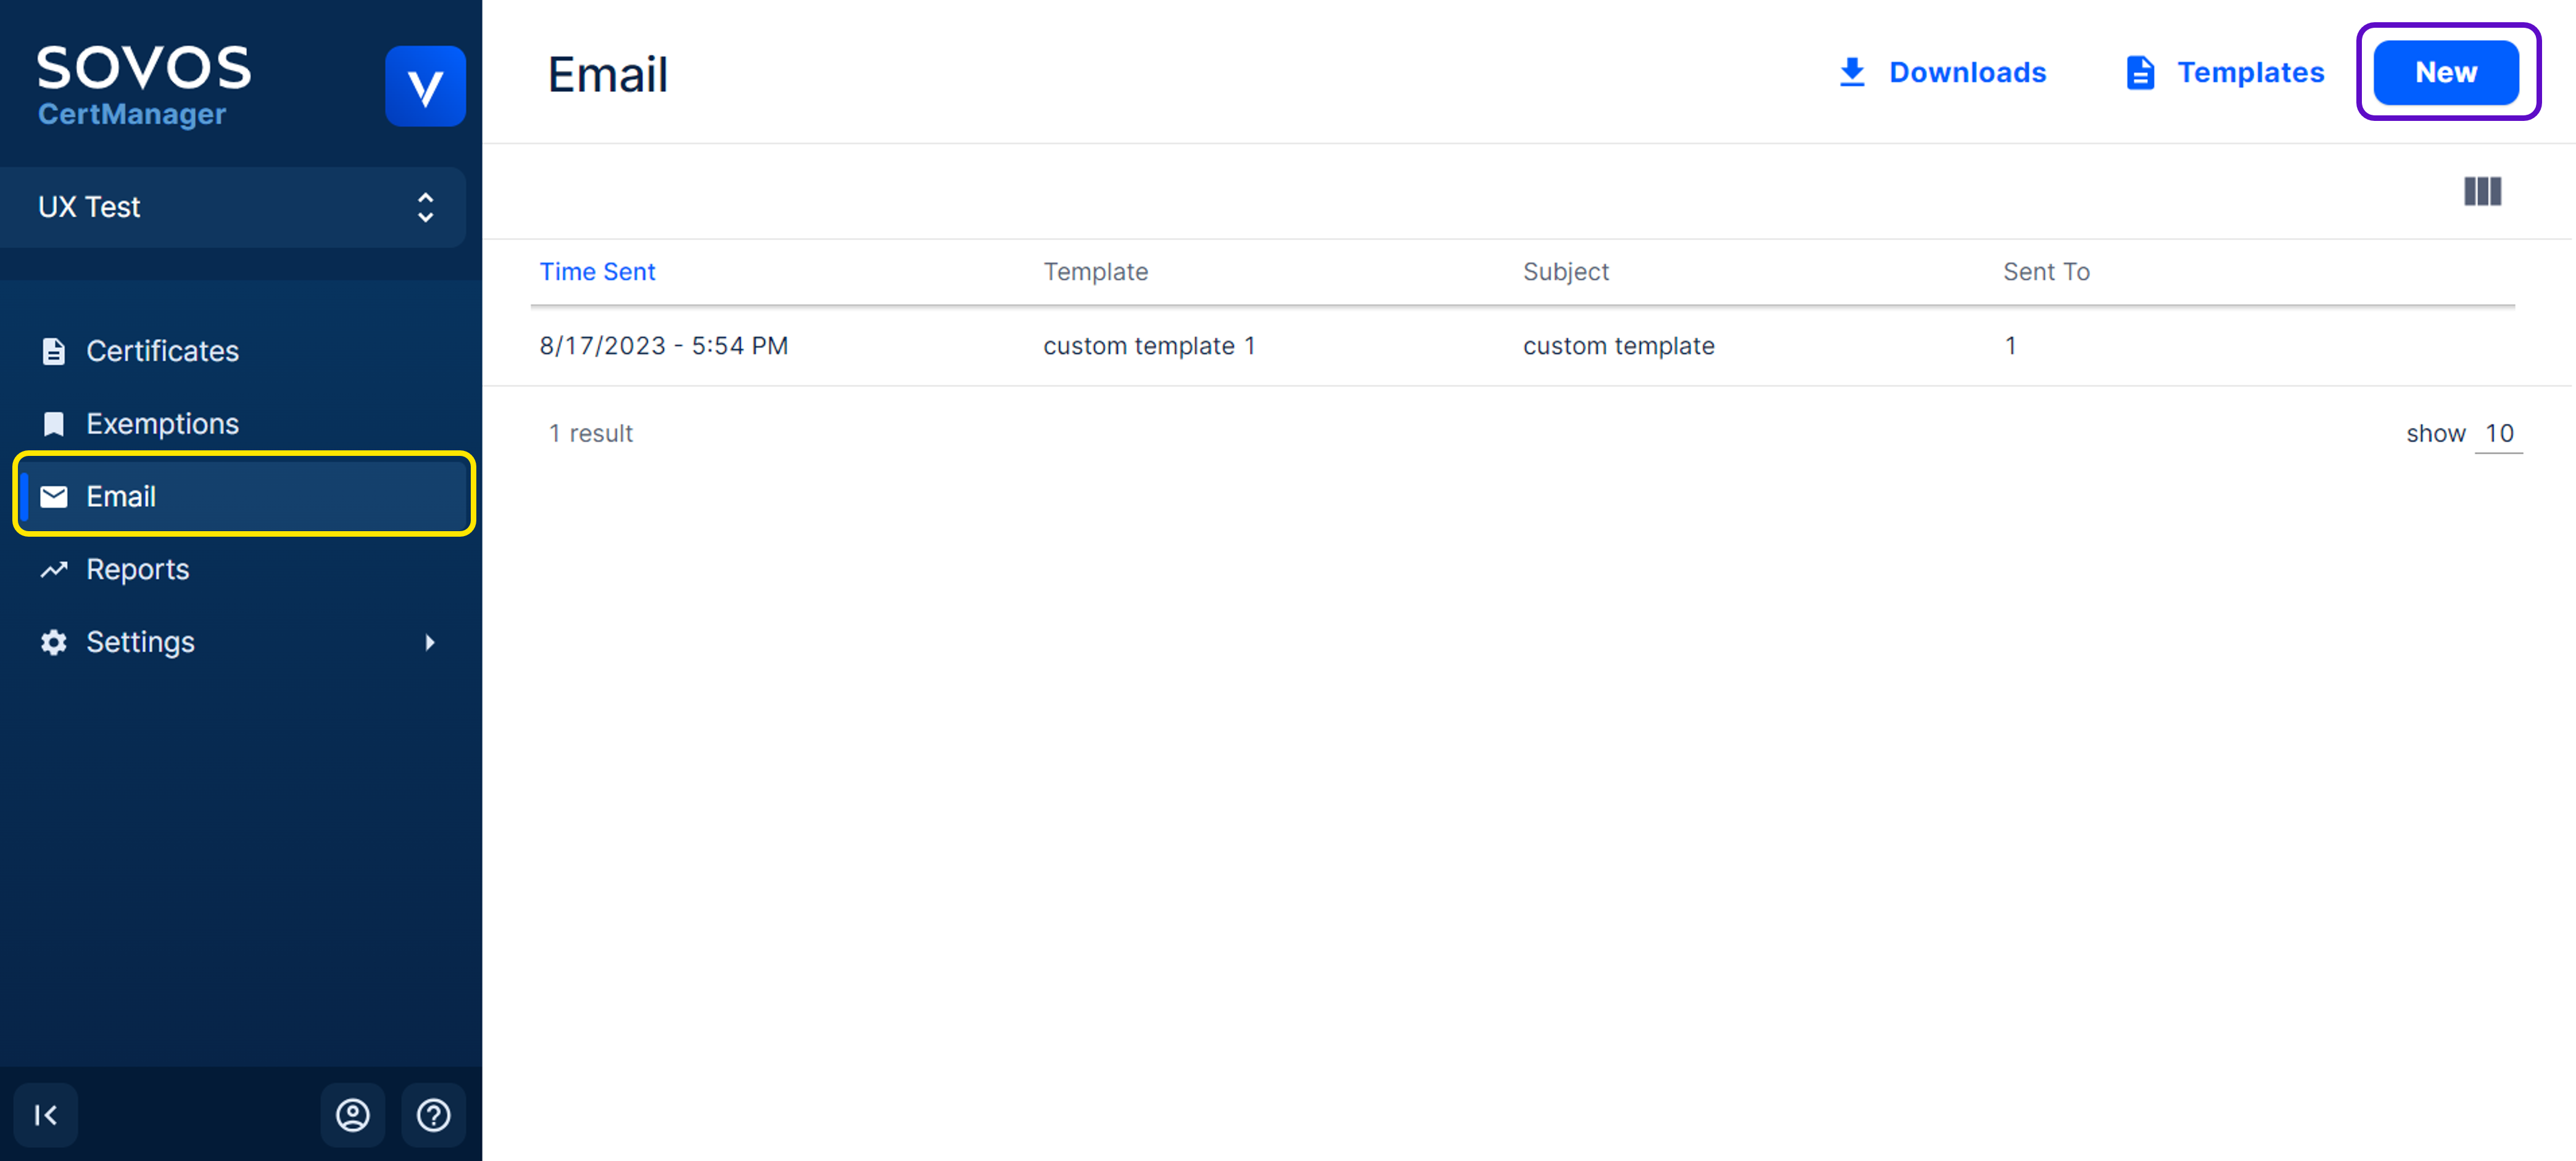Click the Settings gear icon
2576x1161 pixels.
(54, 642)
